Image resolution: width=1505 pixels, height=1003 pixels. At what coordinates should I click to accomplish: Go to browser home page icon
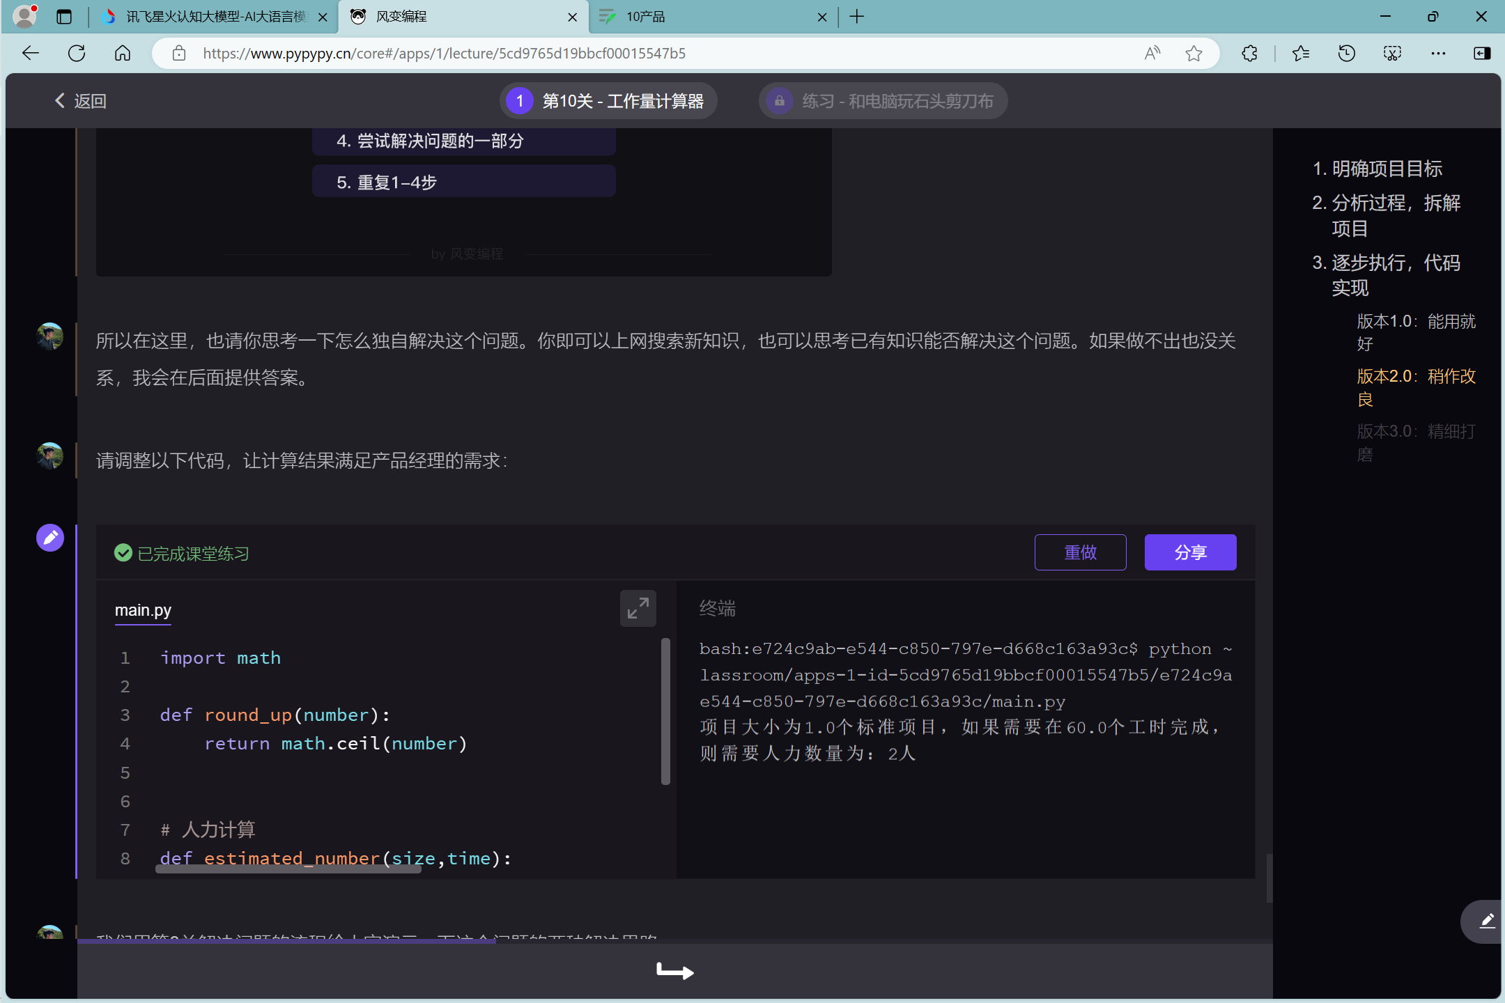[x=123, y=54]
